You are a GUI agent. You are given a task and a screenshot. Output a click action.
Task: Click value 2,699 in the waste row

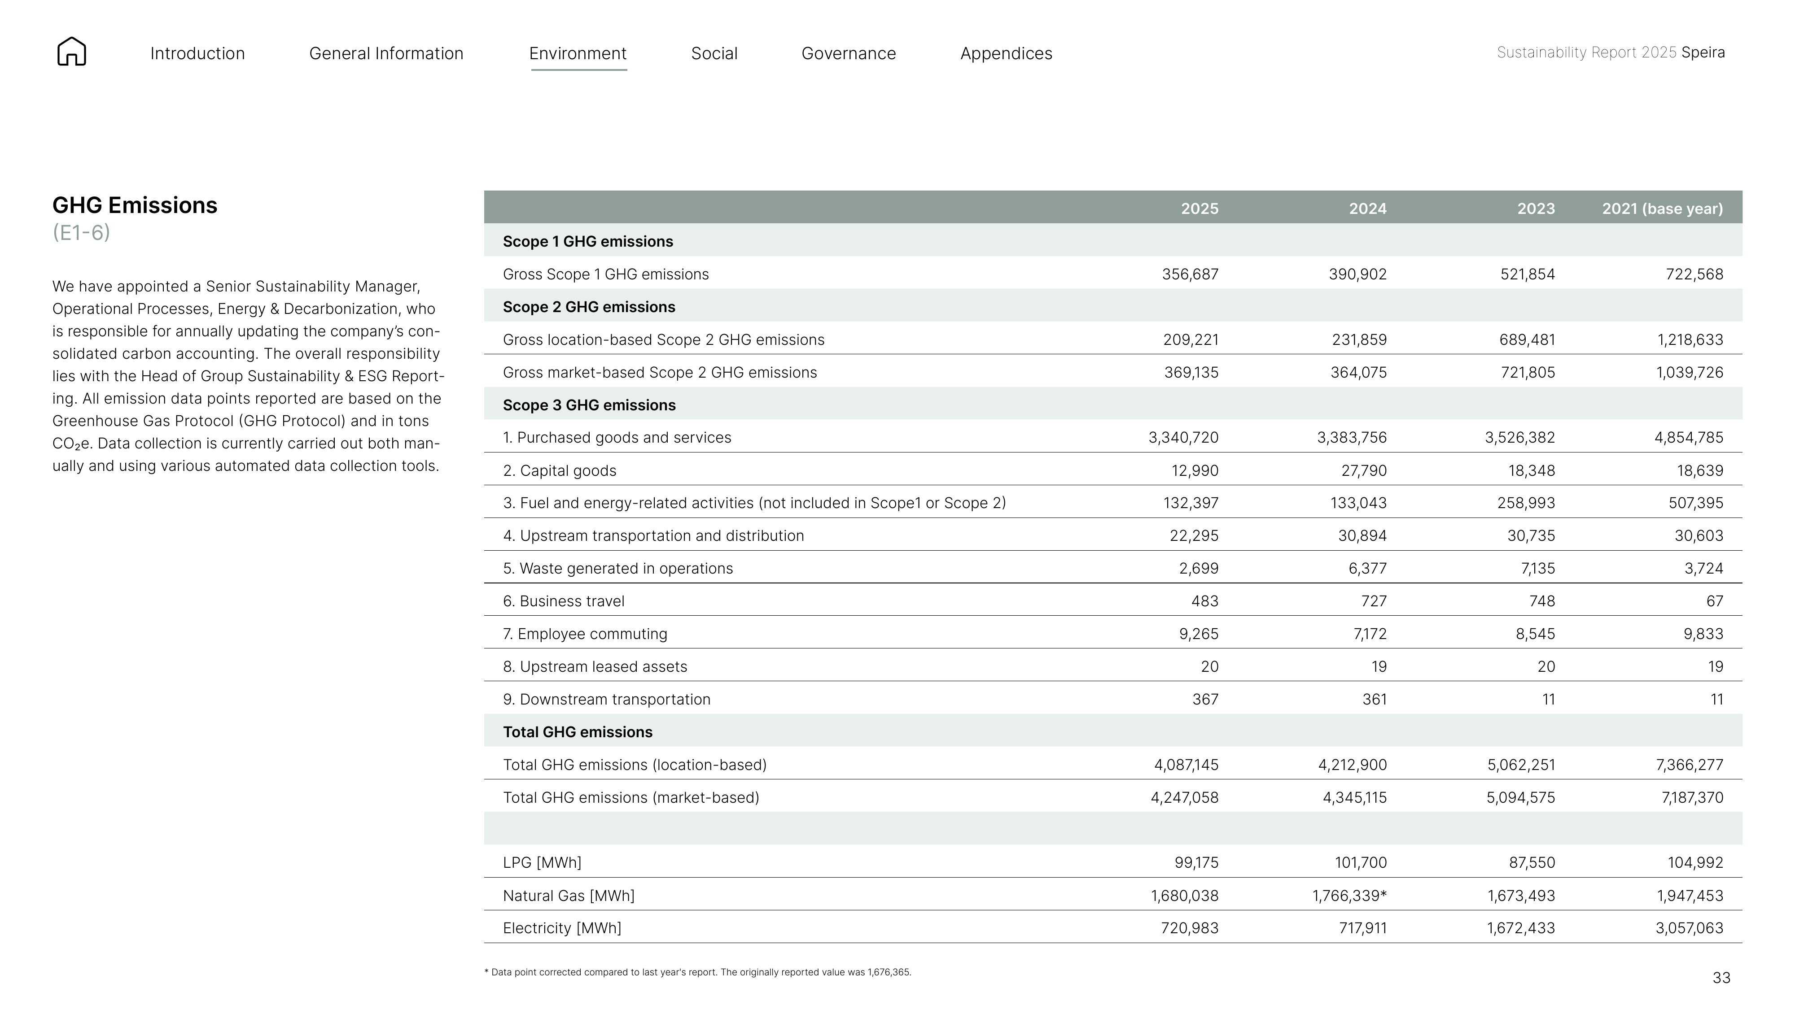pyautogui.click(x=1199, y=568)
